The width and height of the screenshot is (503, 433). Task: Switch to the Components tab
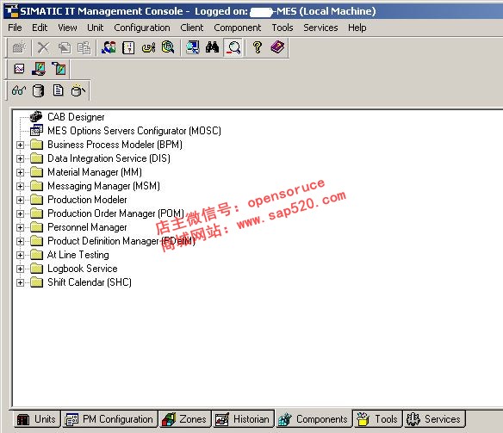(x=314, y=419)
